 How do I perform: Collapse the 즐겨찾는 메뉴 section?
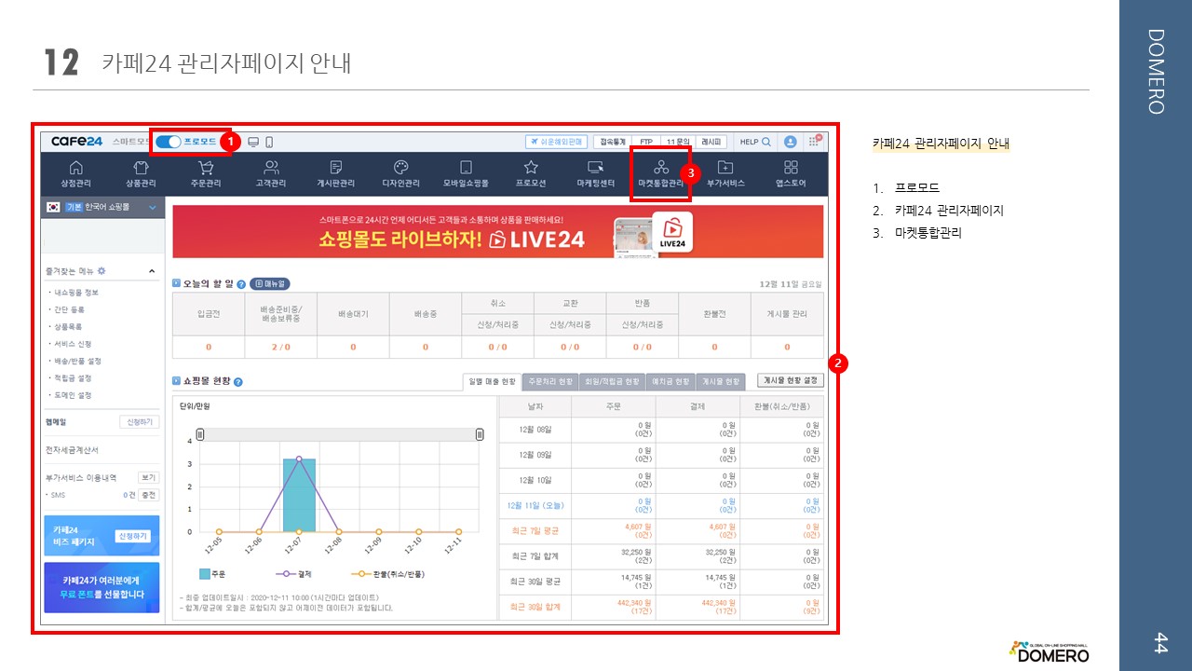[152, 271]
